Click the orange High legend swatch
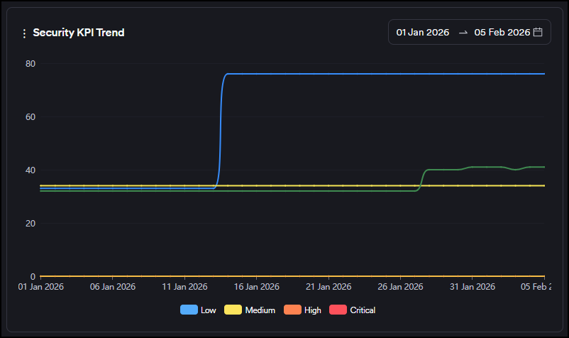The image size is (569, 338). coord(292,310)
